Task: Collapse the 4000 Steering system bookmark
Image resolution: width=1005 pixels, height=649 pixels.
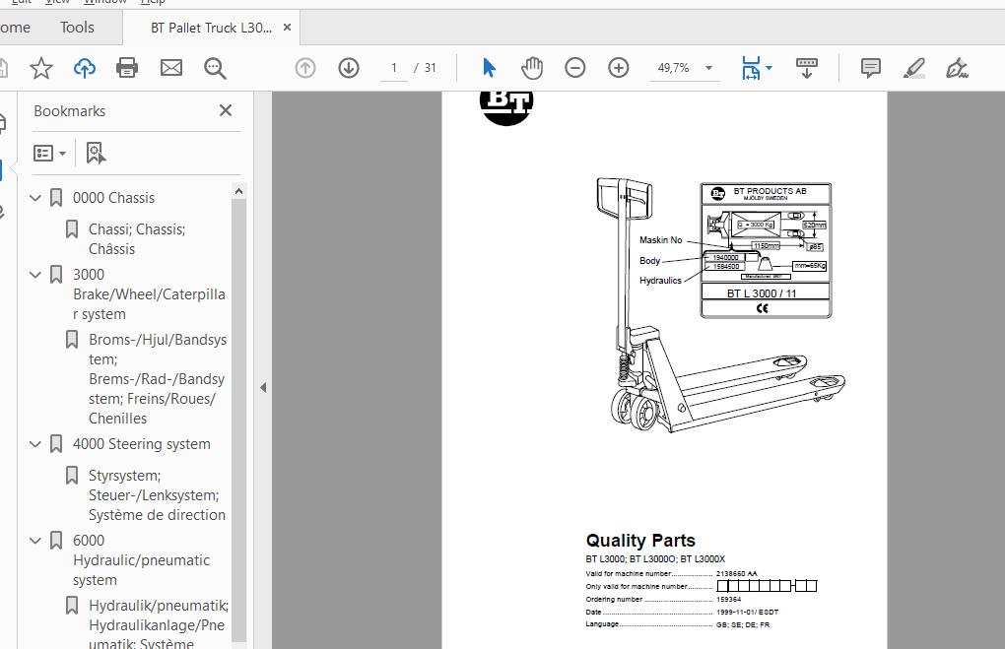Action: 36,444
